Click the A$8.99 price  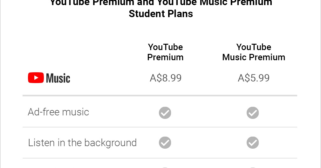pos(166,78)
